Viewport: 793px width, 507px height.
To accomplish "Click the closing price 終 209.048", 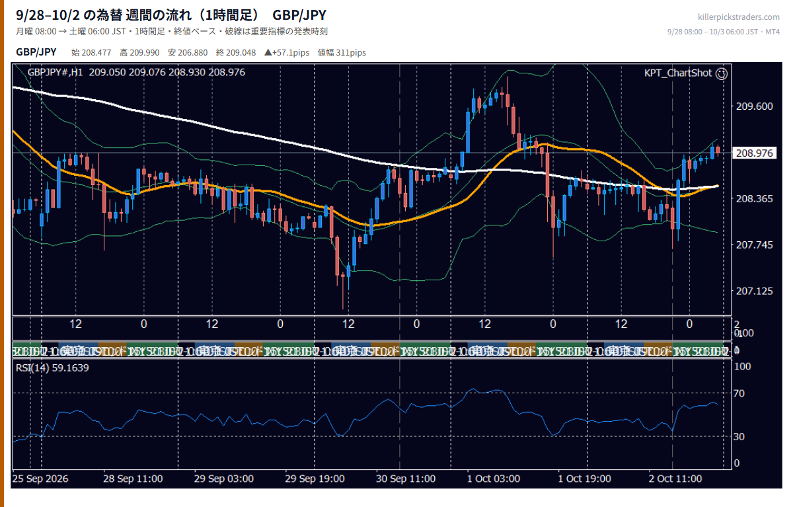I will (x=236, y=53).
